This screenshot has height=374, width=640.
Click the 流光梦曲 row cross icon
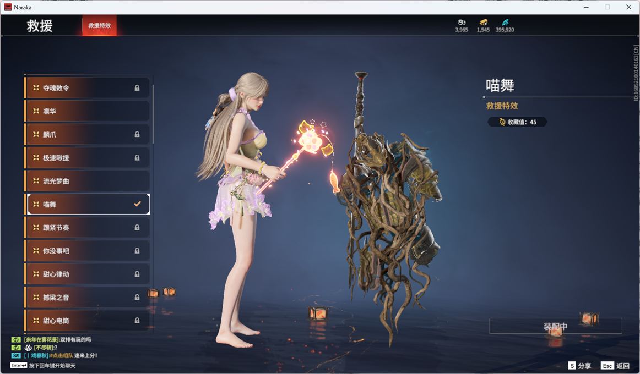tap(36, 180)
